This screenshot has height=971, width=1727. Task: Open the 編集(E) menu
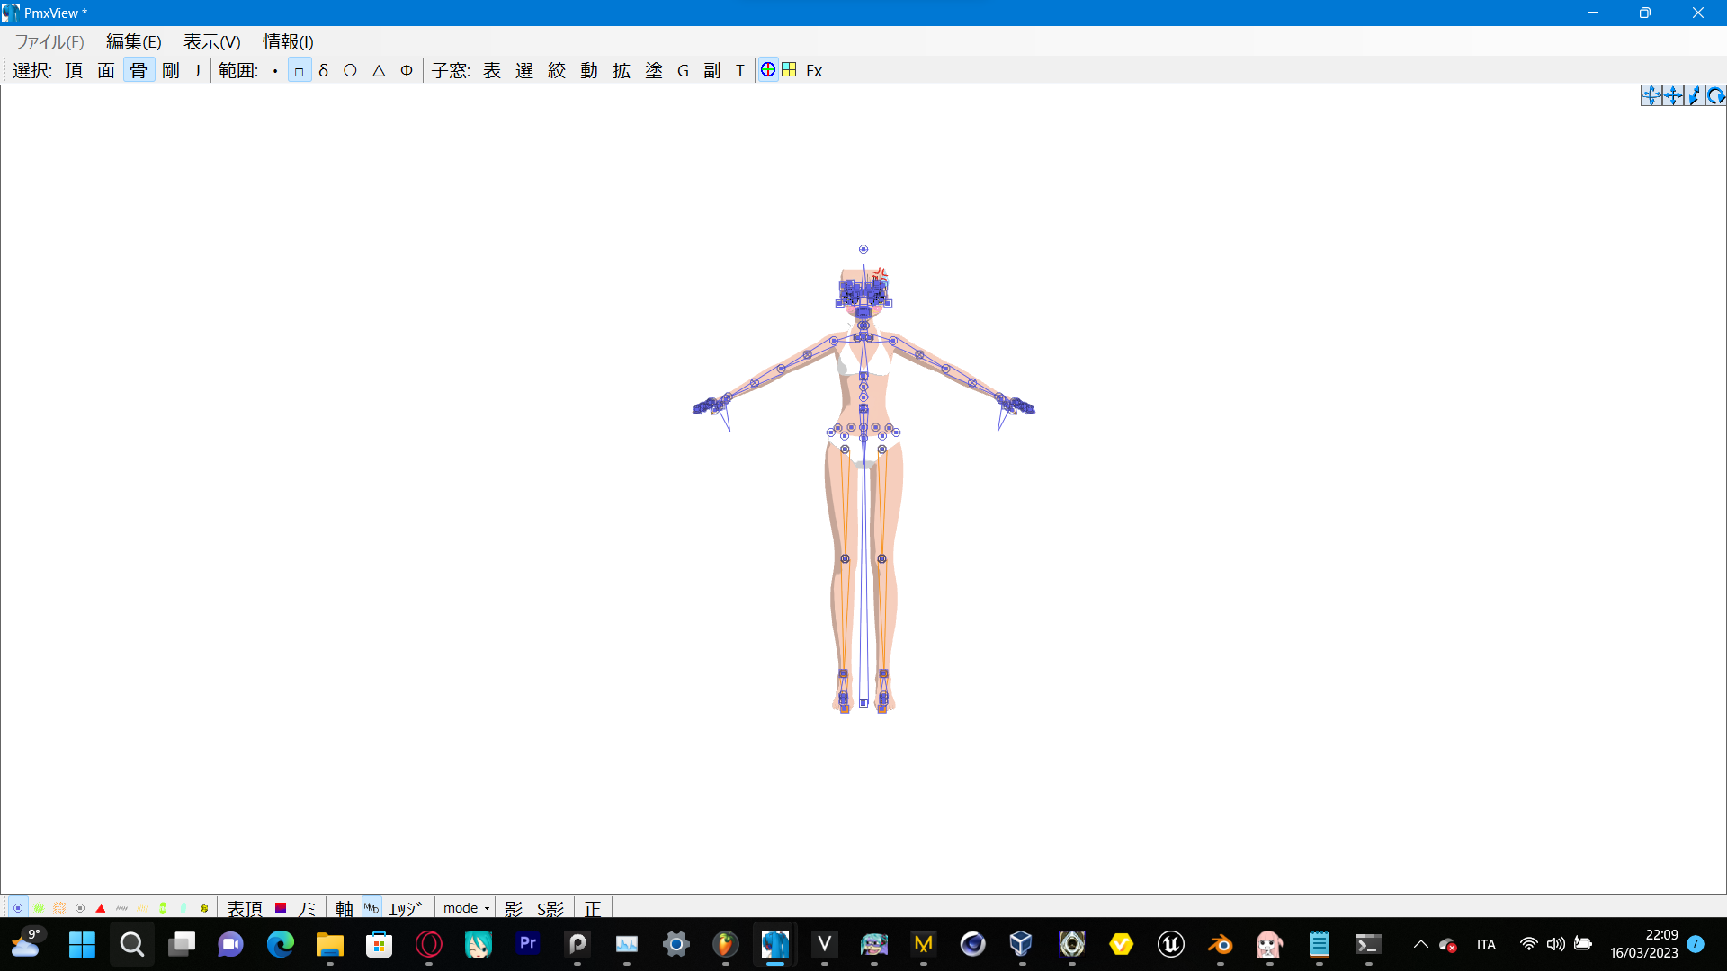tap(134, 41)
